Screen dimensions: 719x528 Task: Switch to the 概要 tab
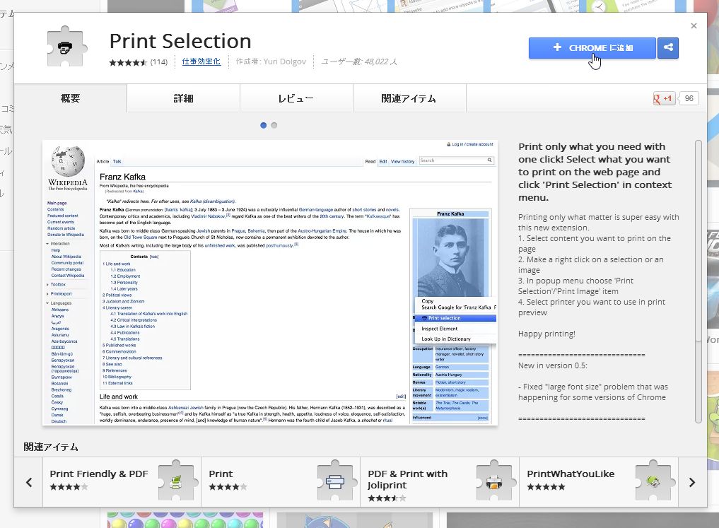pos(70,98)
